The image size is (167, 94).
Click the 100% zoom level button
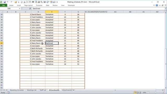(144, 93)
